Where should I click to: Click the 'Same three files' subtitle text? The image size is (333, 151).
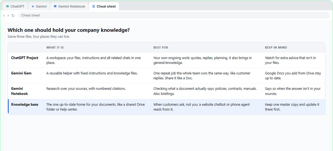point(39,37)
